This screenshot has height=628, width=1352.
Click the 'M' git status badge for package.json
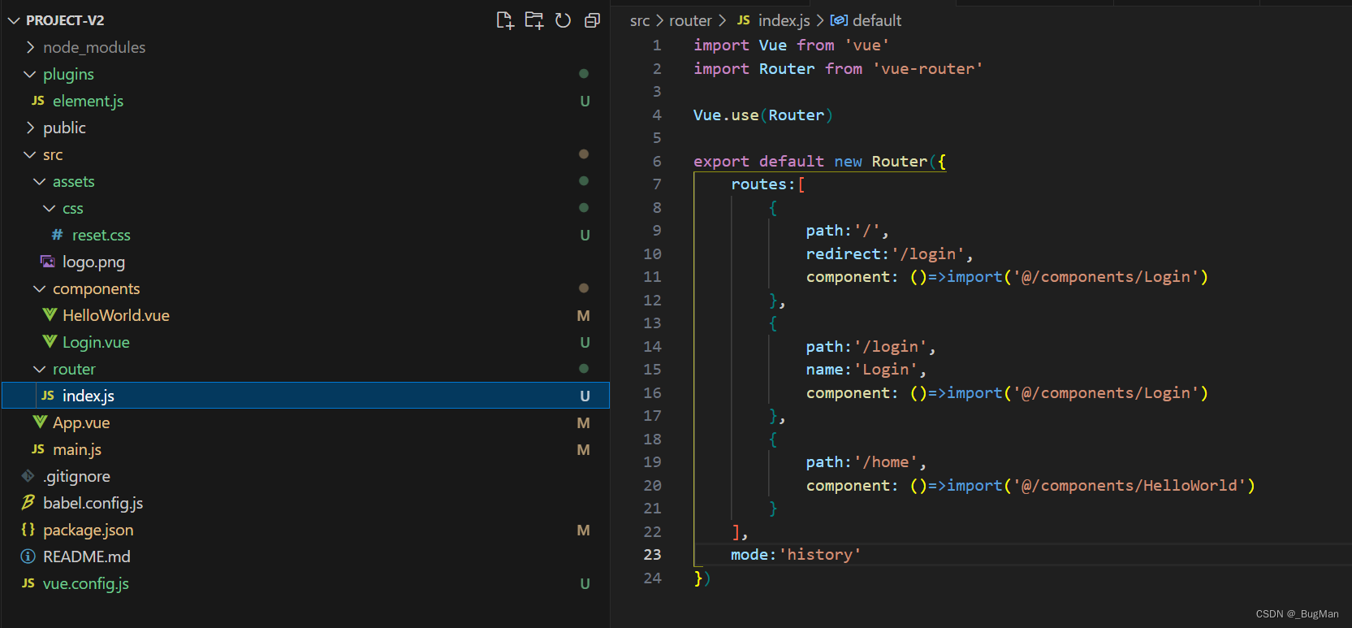pos(583,530)
